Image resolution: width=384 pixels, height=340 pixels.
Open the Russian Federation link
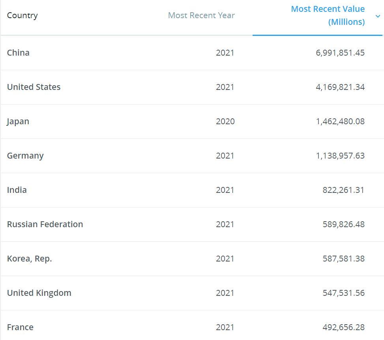click(45, 224)
